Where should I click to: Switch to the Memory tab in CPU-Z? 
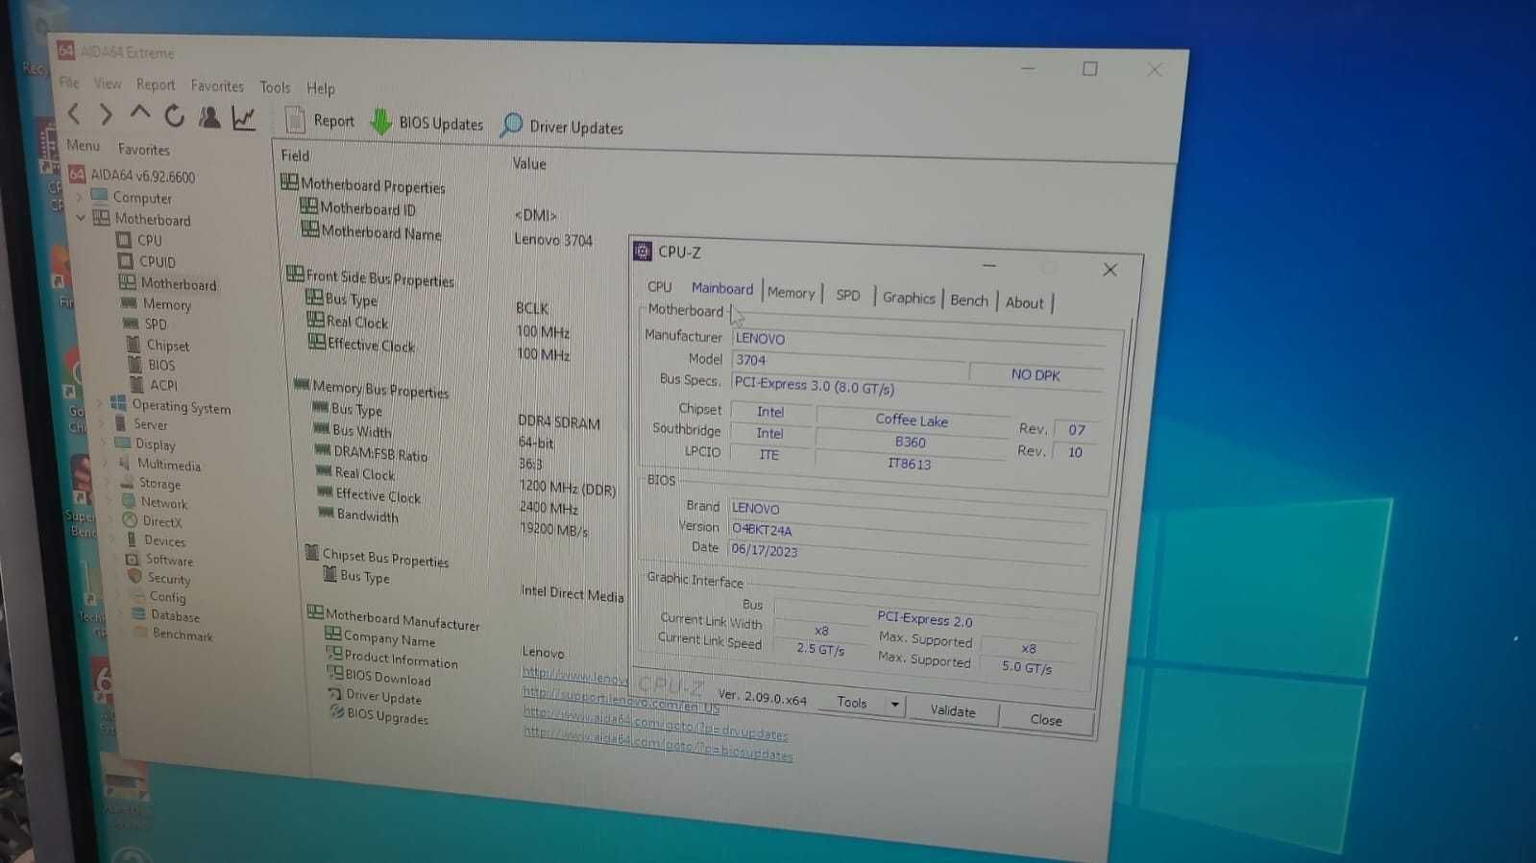791,293
